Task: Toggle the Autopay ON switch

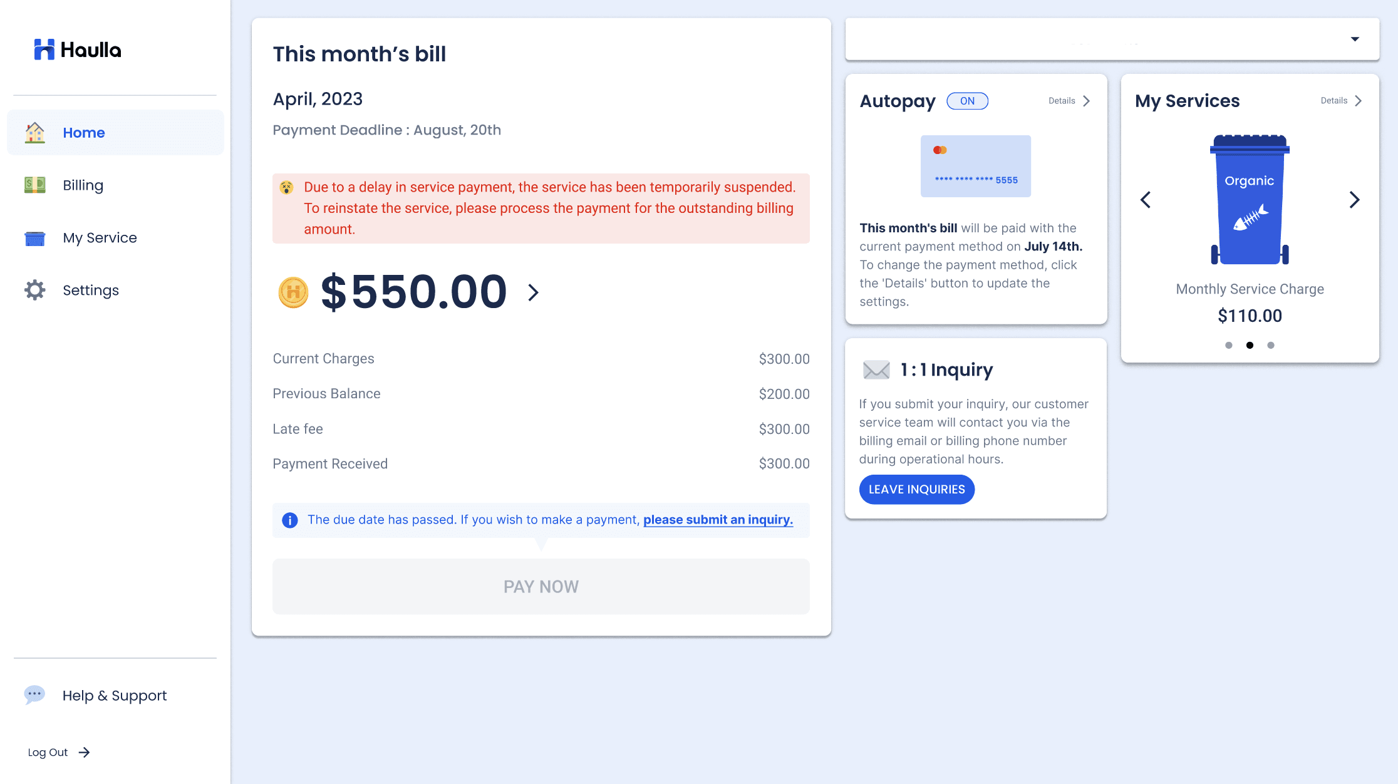Action: tap(967, 101)
